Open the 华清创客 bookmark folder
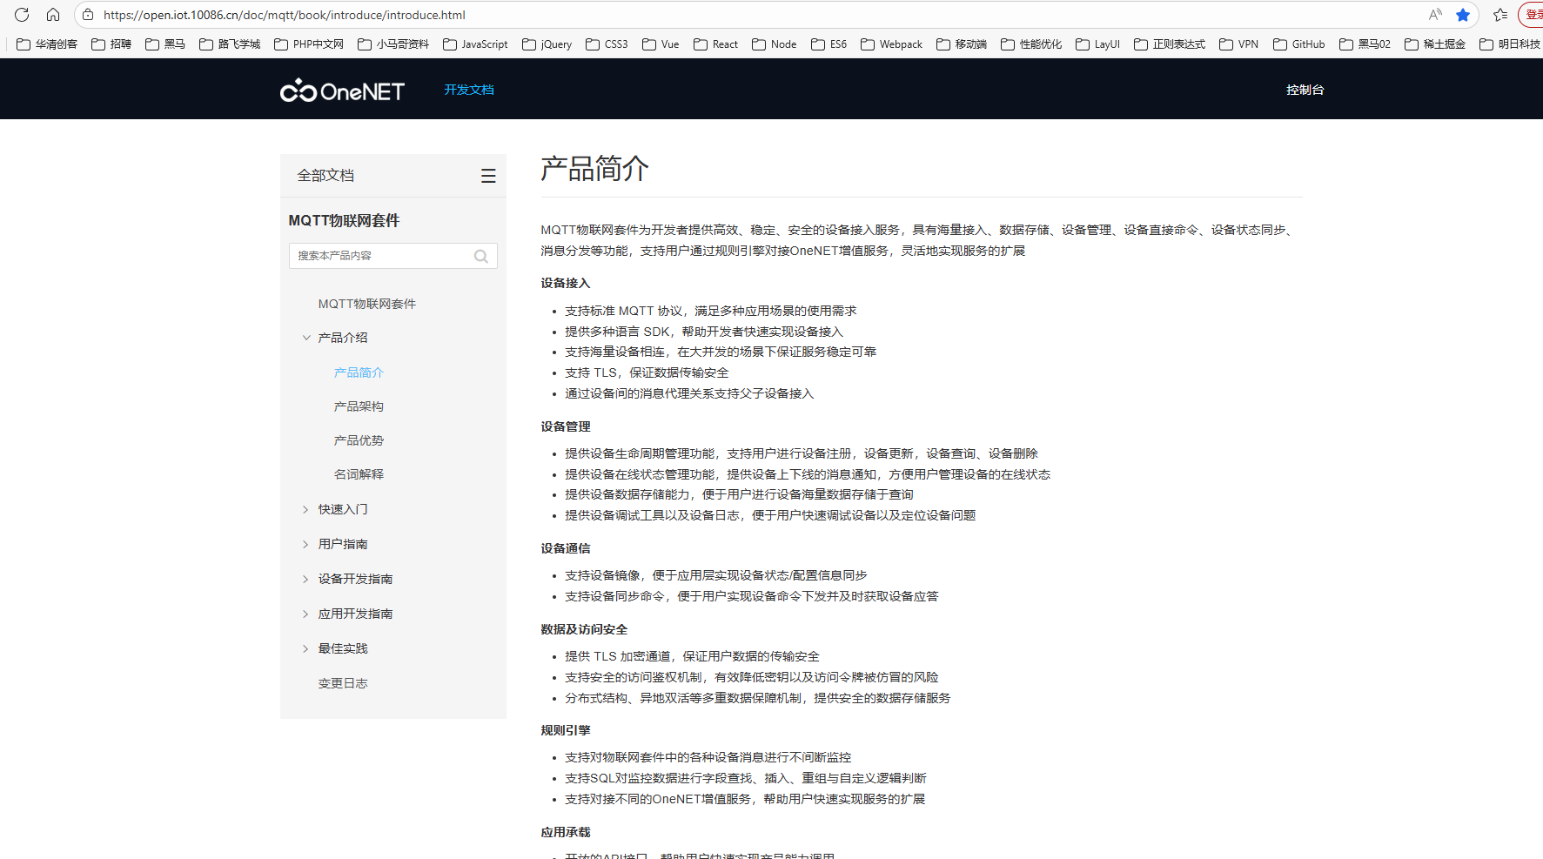 click(47, 44)
